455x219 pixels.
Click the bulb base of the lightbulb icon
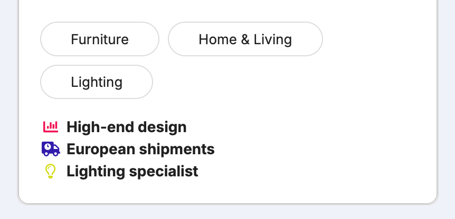[x=50, y=176]
